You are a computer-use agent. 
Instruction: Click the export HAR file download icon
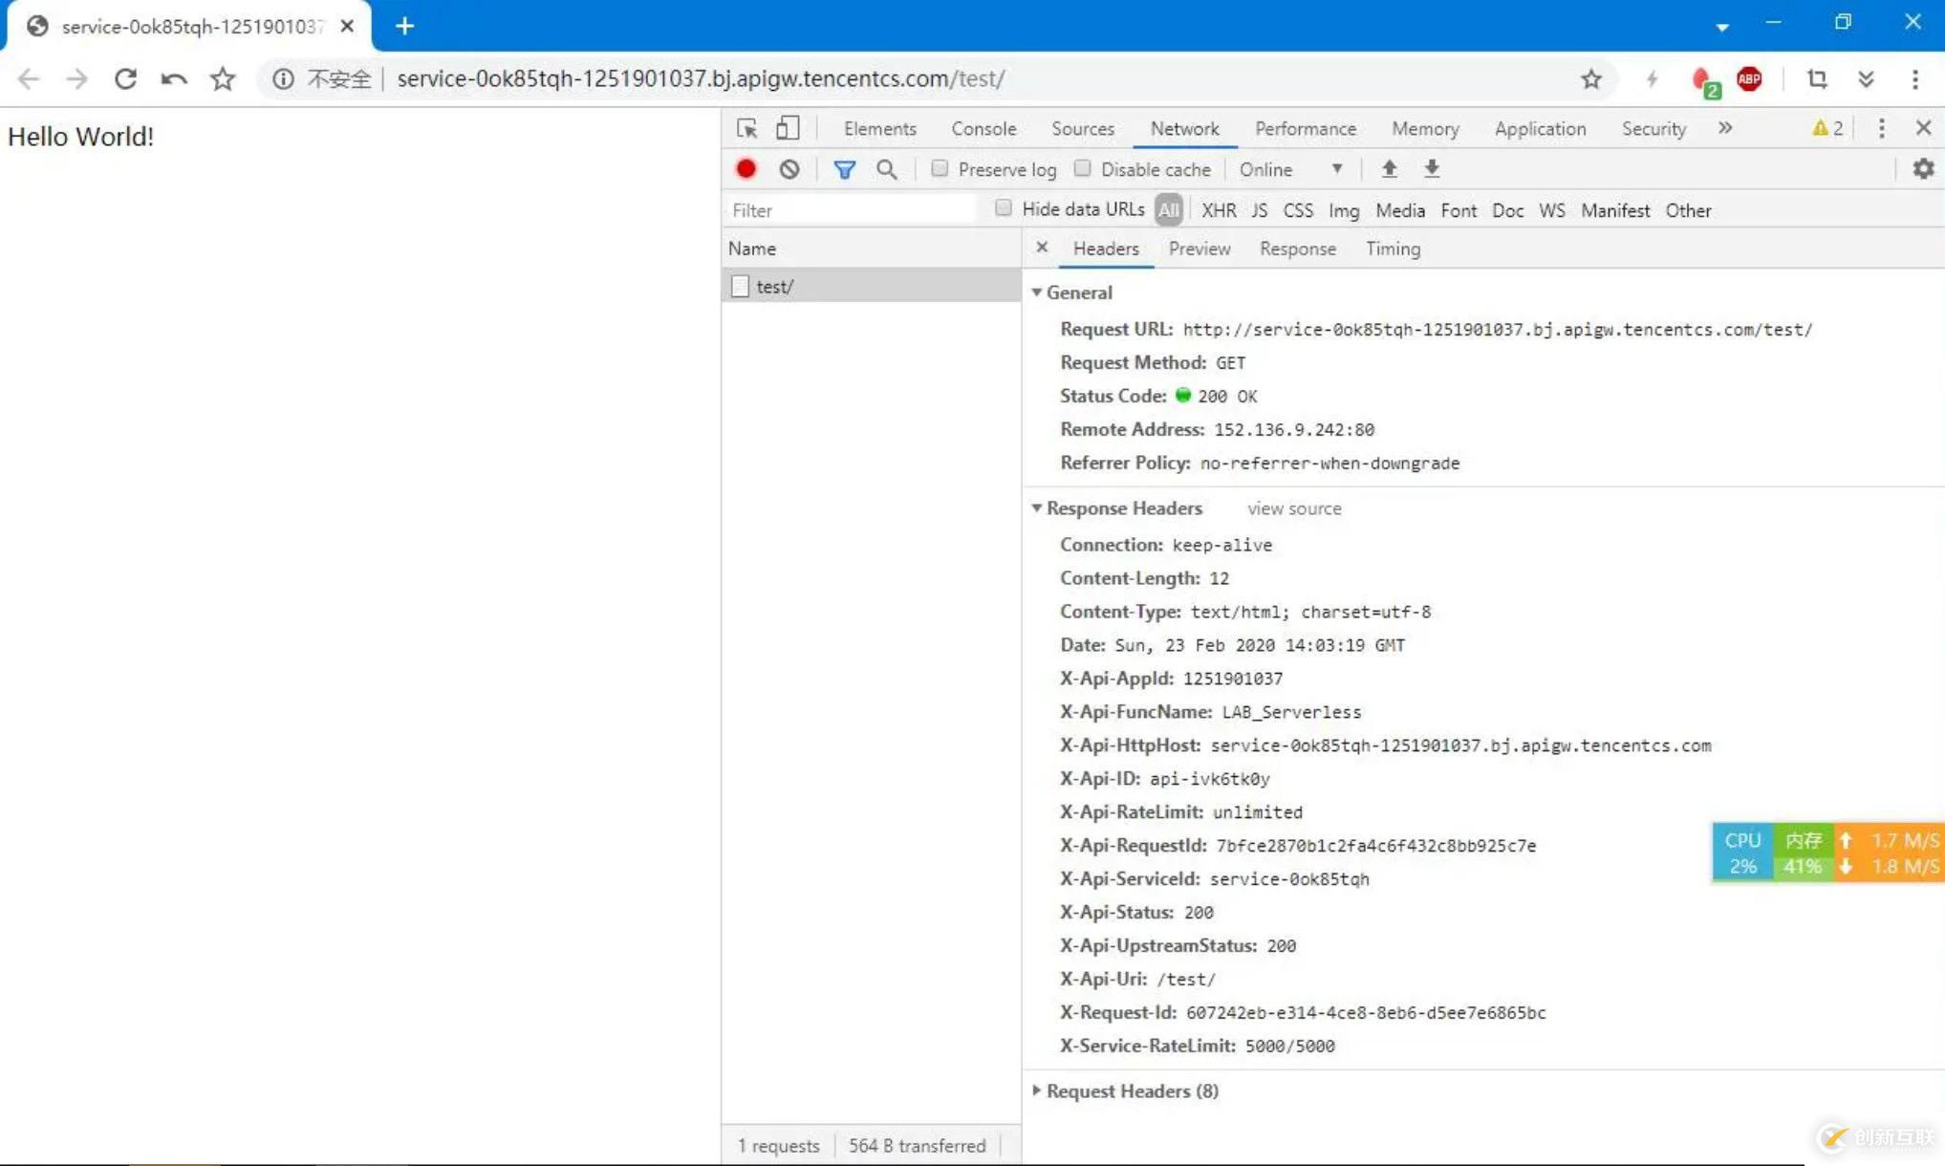point(1434,168)
